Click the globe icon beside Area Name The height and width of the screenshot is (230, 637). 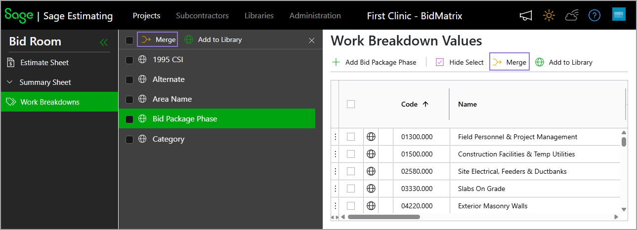(142, 99)
